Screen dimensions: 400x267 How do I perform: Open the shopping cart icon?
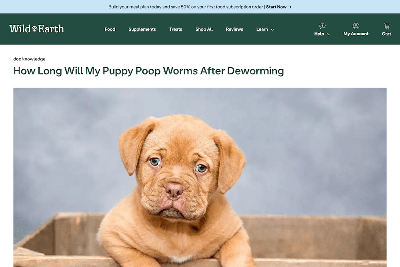(x=386, y=26)
